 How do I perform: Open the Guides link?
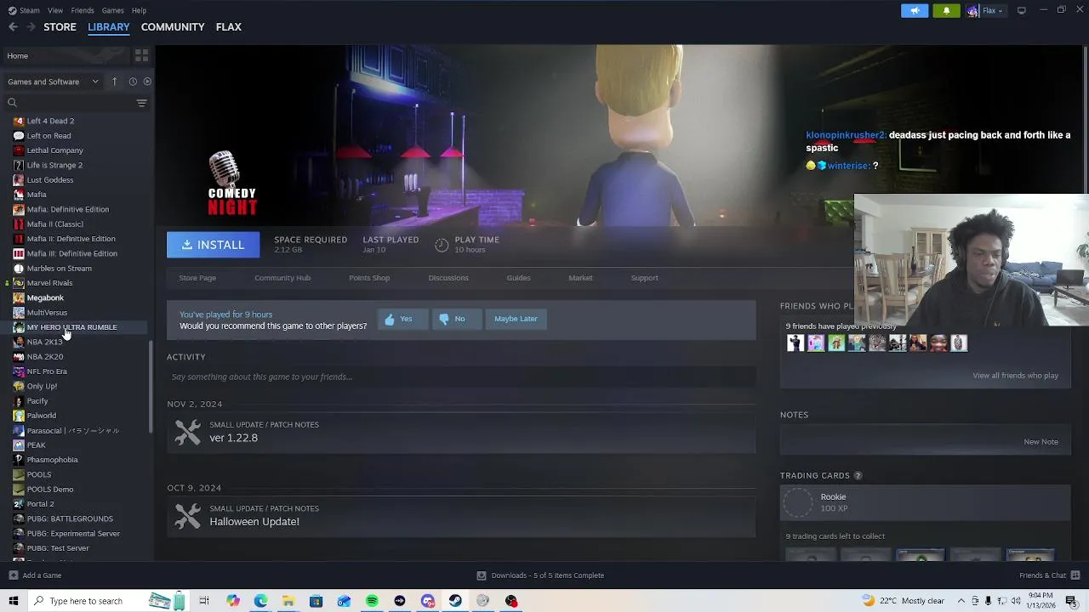[x=519, y=278]
